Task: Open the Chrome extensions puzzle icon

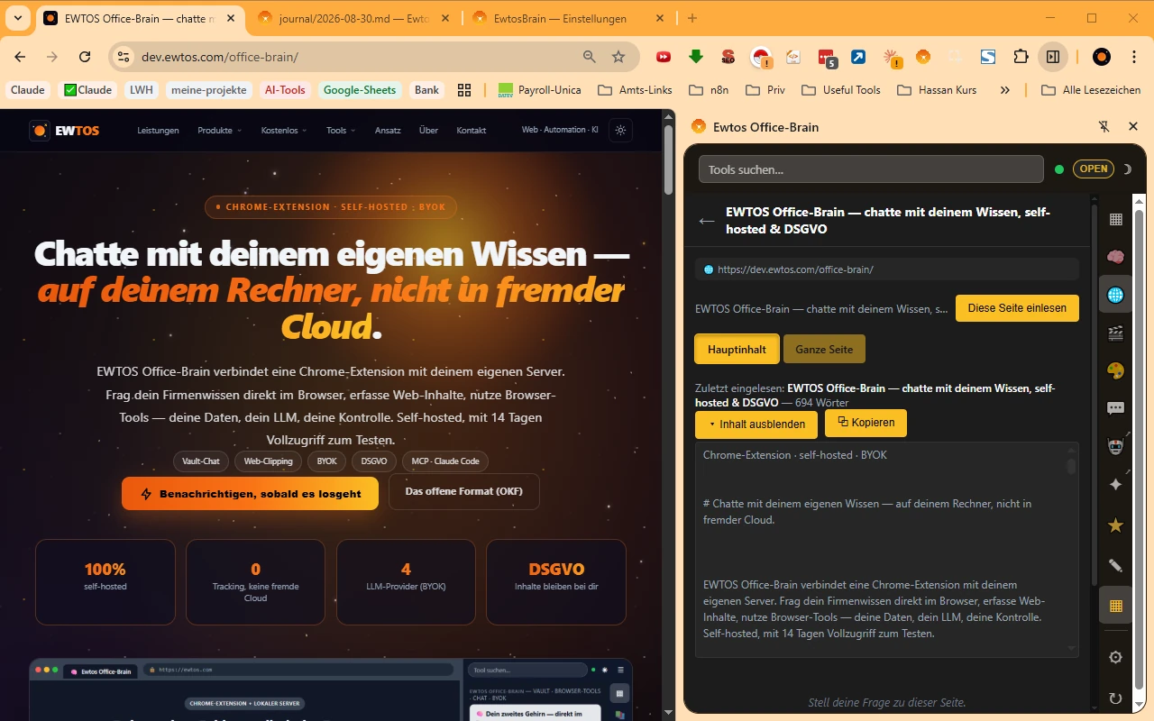Action: [1021, 57]
